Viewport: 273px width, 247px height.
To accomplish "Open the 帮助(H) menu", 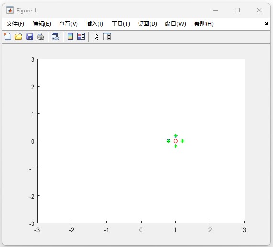I will [x=204, y=24].
